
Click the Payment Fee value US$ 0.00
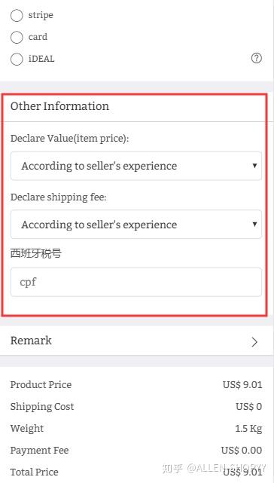pos(242,451)
